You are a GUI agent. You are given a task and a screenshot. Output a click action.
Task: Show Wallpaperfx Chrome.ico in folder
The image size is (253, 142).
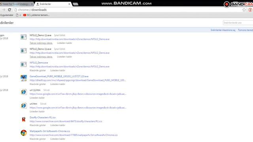[x=38, y=139]
